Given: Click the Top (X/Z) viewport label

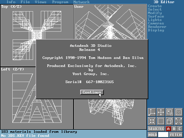Looking at the screenshot, I should pyautogui.click(x=11, y=7).
